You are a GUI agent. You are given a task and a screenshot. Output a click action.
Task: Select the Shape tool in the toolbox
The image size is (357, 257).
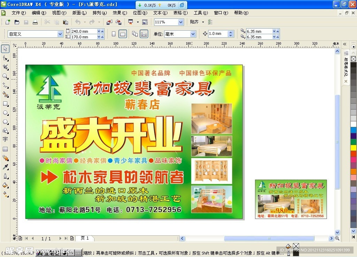coord(5,58)
